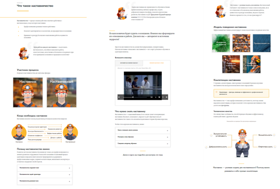Switch to the orange second video tab
This screenshot has height=189, width=280.
157,63
